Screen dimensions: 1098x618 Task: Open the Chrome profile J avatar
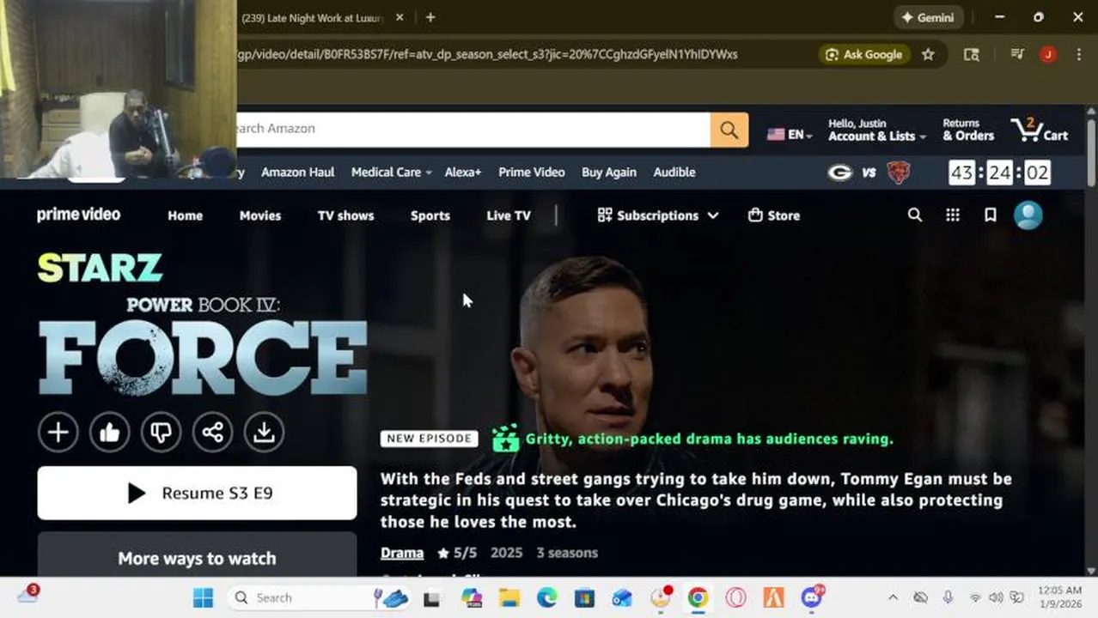1048,54
